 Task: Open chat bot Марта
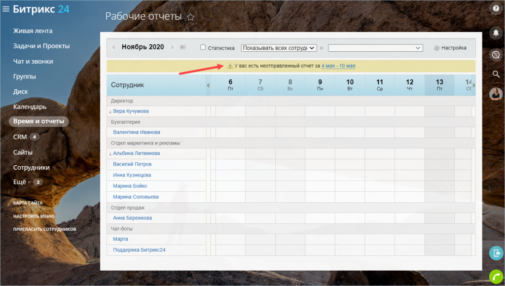(x=120, y=239)
